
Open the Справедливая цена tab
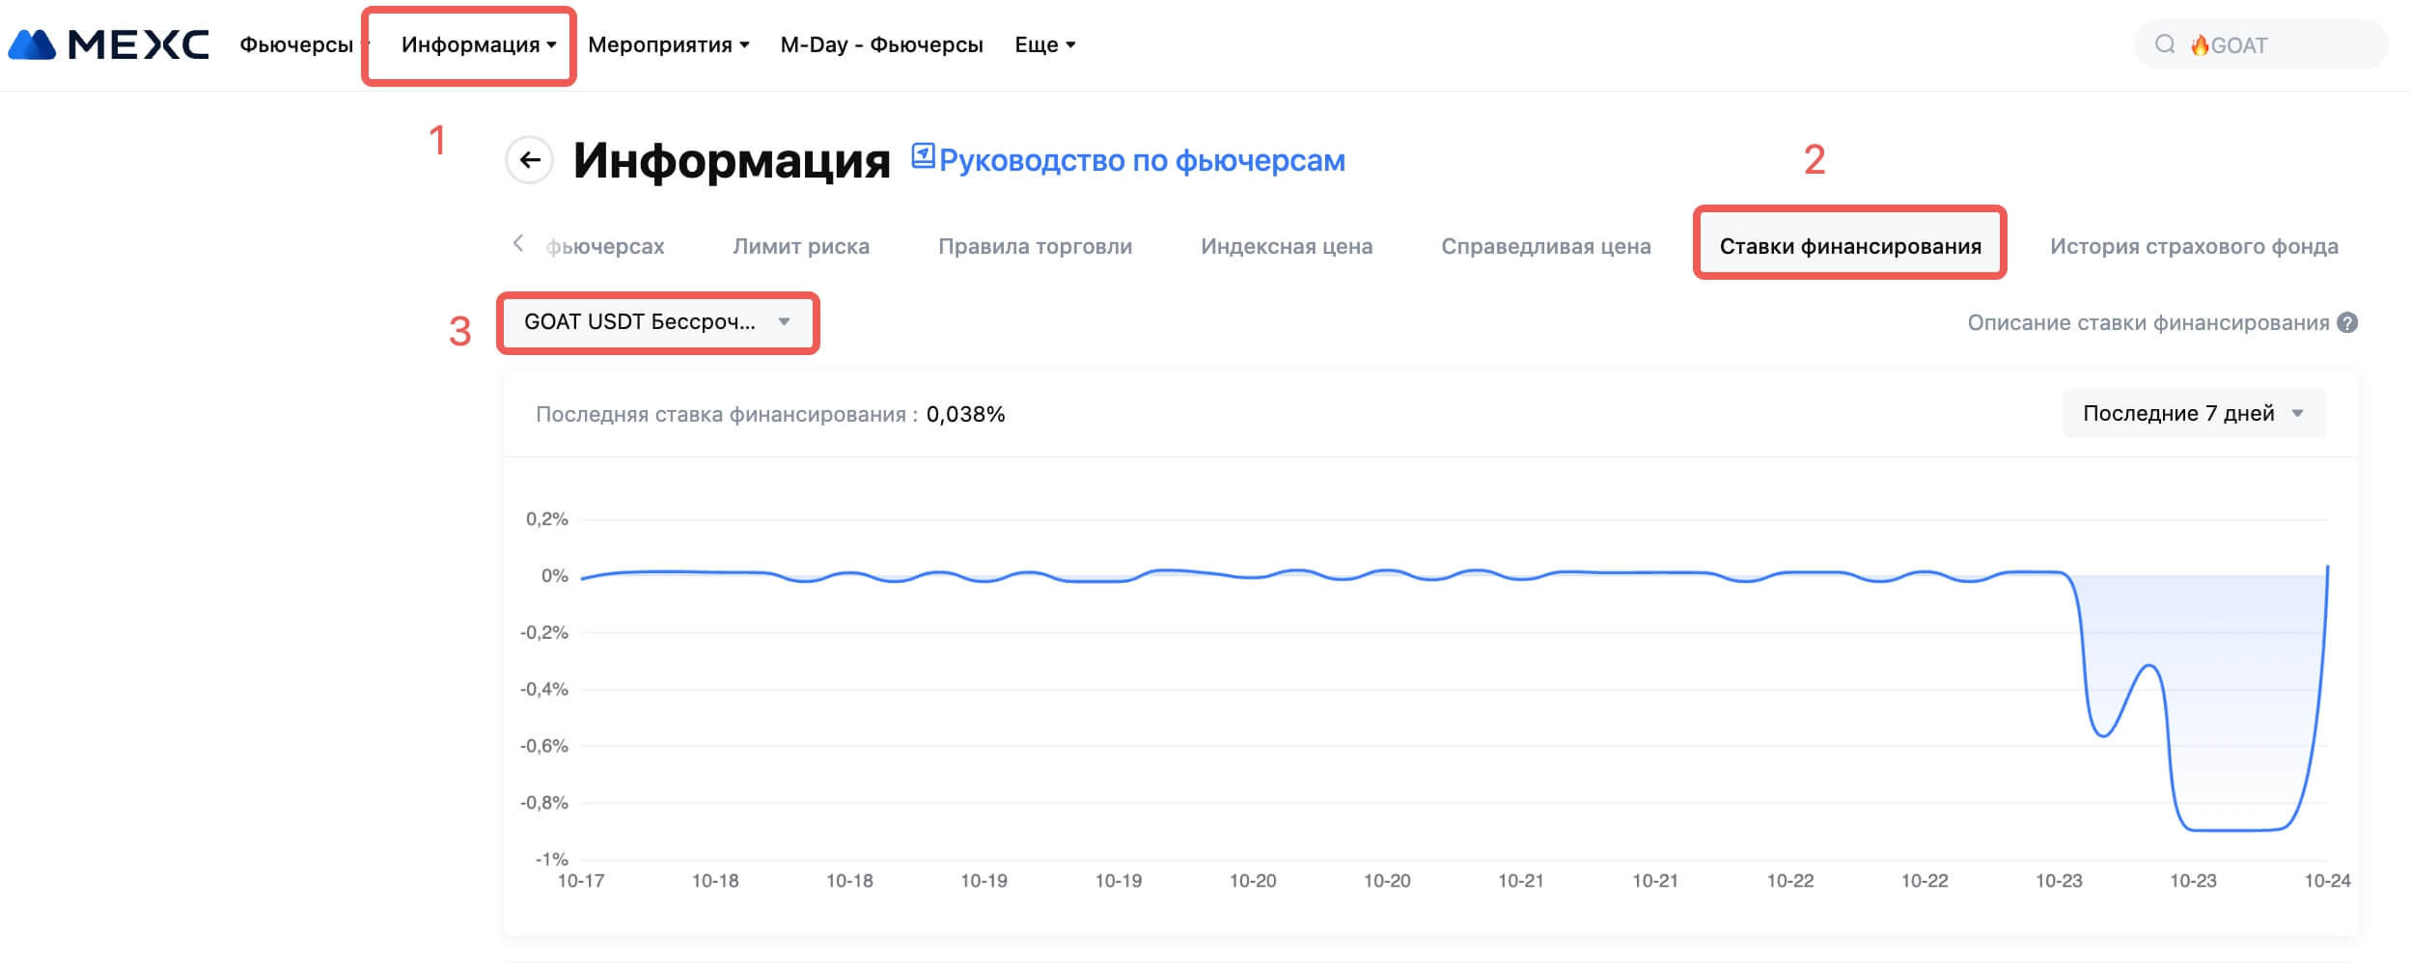pos(1545,247)
